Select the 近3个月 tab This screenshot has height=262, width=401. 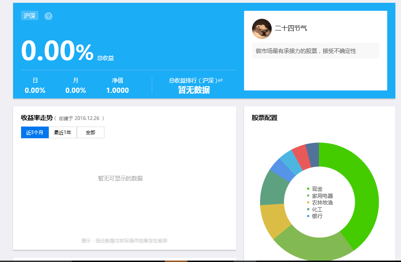(x=35, y=133)
